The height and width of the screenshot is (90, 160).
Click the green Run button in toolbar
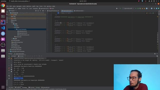click(x=136, y=8)
